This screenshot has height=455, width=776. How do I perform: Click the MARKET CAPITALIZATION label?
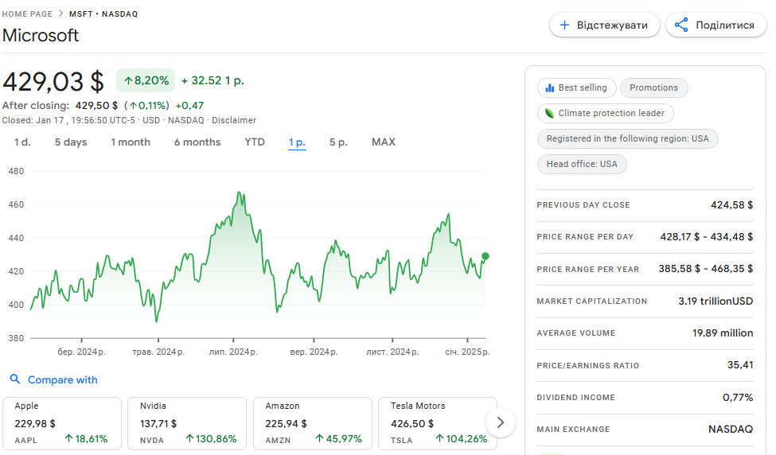[x=592, y=301]
